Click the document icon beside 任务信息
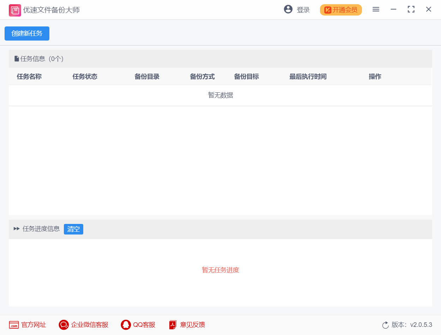441x335 pixels. 17,59
